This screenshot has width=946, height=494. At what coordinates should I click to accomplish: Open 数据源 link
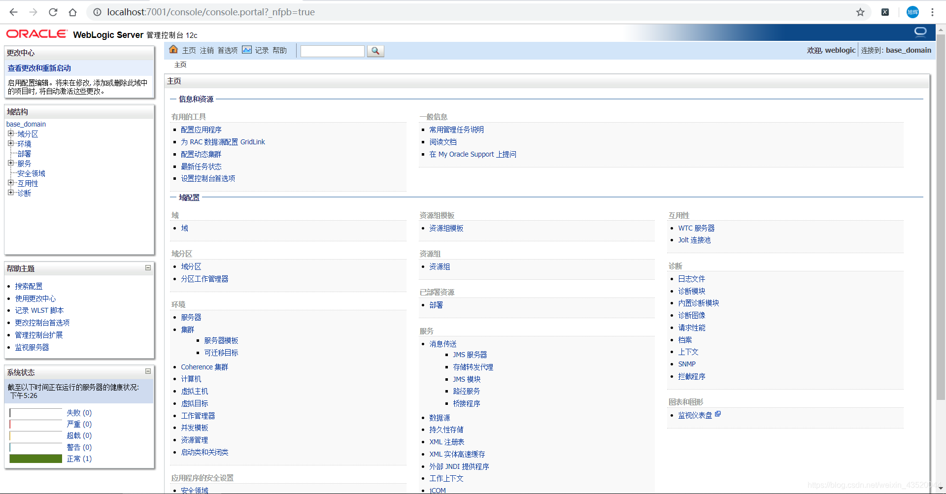(x=439, y=418)
